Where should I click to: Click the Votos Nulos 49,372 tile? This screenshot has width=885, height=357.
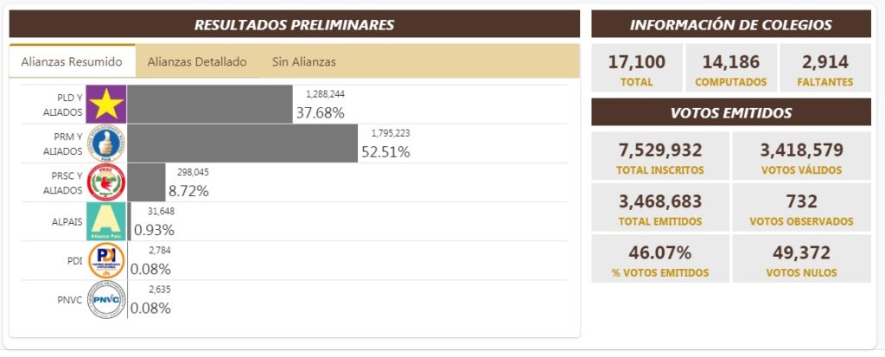coord(801,258)
